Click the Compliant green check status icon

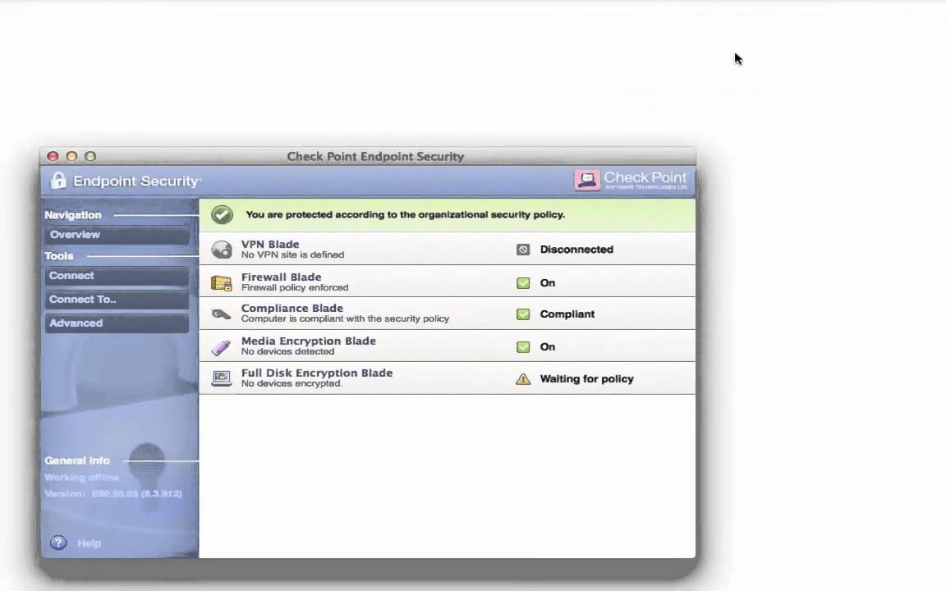coord(523,314)
